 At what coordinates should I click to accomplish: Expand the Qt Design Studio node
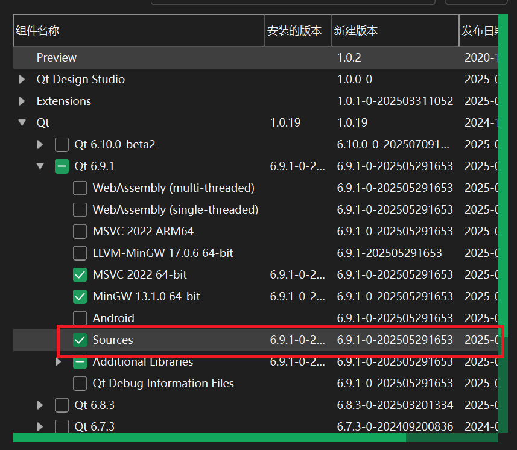point(22,79)
